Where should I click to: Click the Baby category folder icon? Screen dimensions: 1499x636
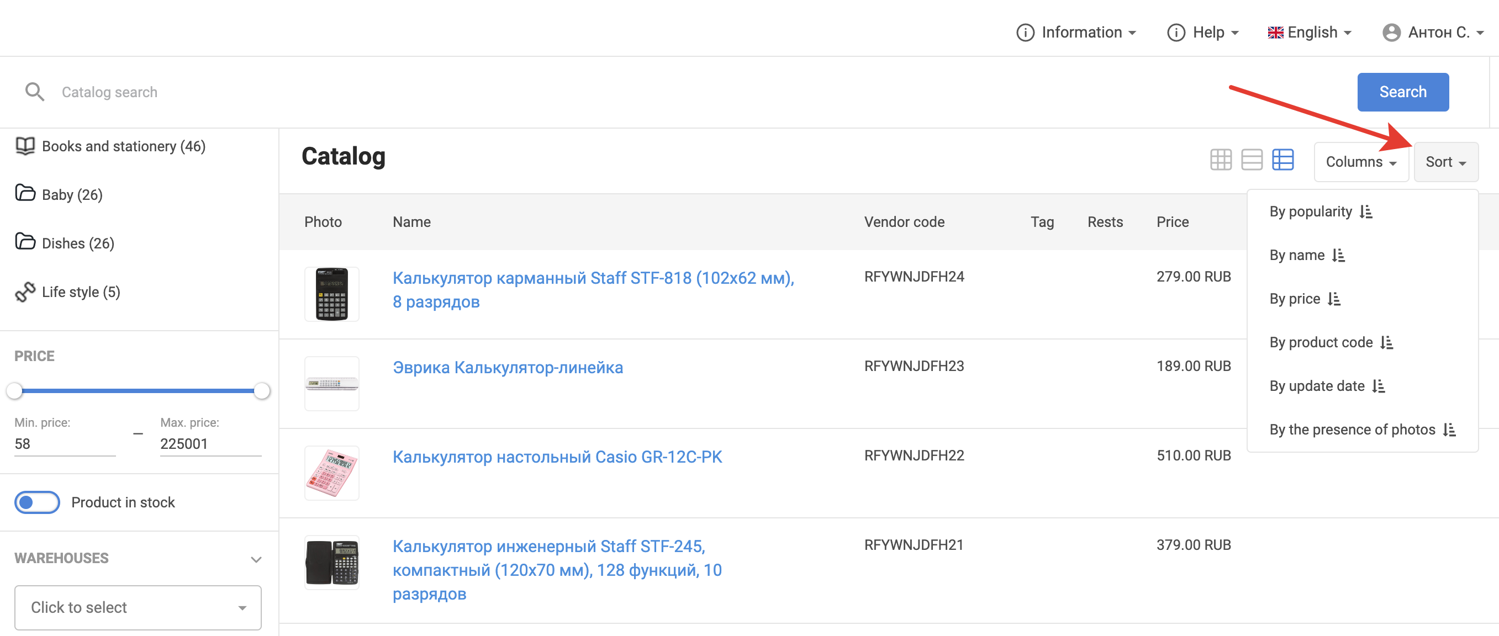[x=25, y=193]
